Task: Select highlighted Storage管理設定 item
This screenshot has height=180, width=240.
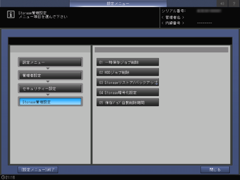Action: point(50,102)
